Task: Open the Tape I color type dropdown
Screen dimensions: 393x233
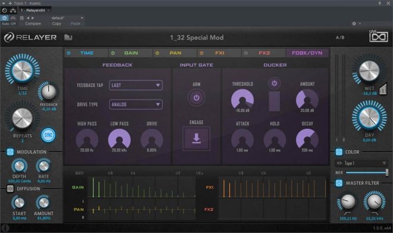Action: point(361,163)
